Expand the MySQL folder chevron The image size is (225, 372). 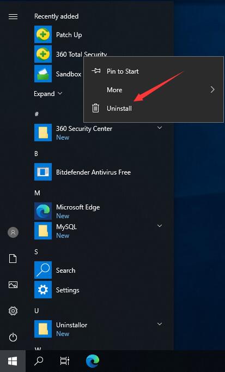tap(160, 226)
